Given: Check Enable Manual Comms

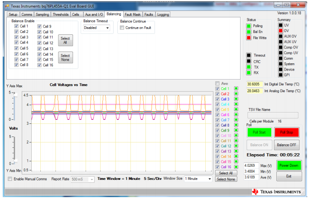Looking at the screenshot, I should (10, 179).
